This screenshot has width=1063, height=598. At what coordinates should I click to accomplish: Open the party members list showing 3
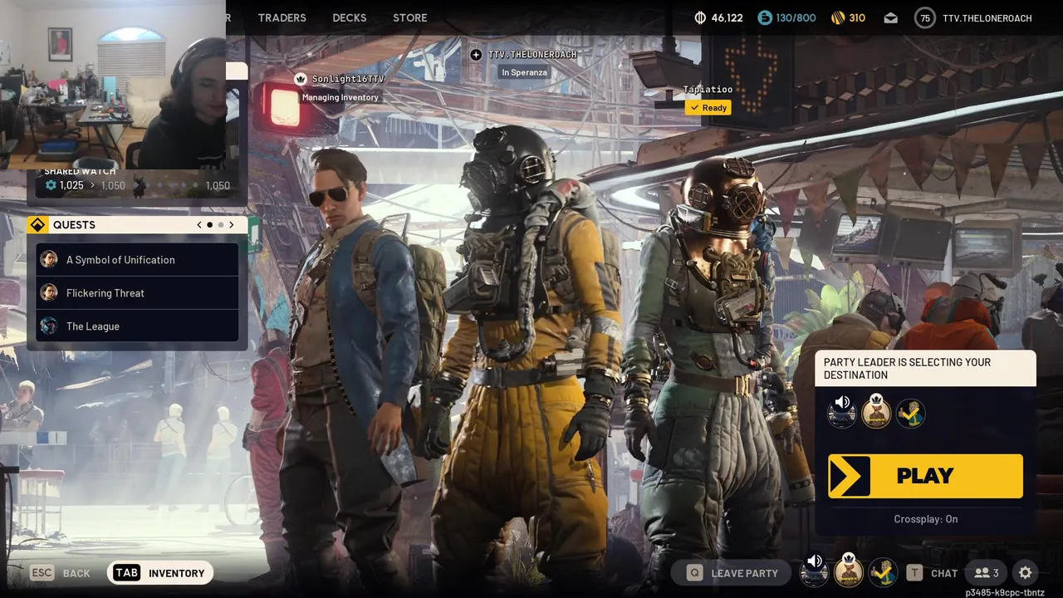[987, 573]
